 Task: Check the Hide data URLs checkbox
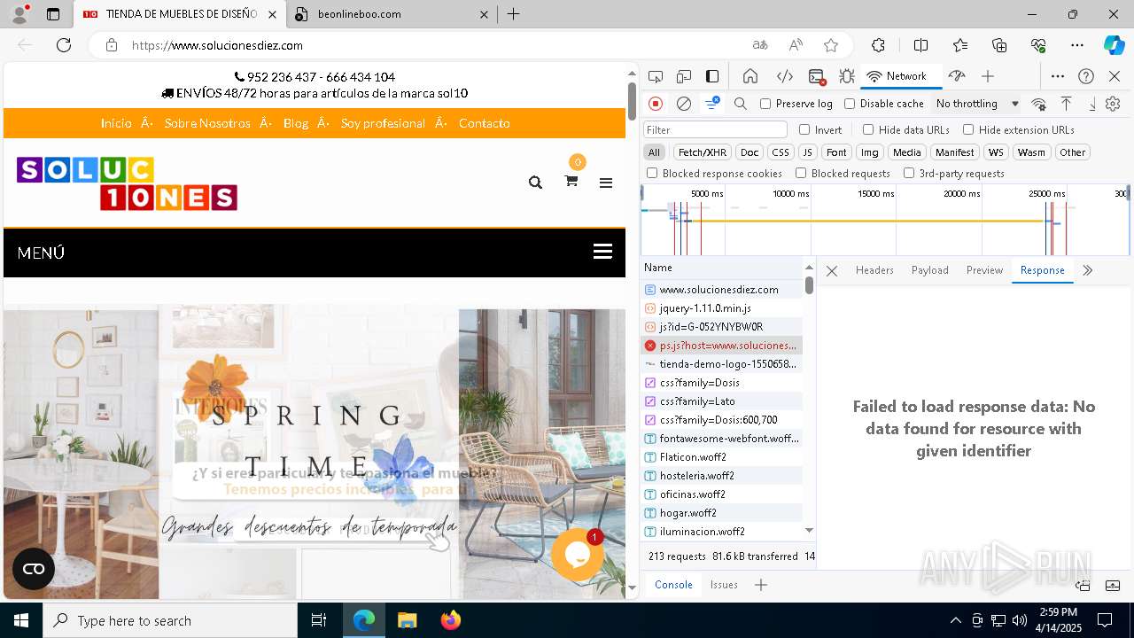pos(868,129)
